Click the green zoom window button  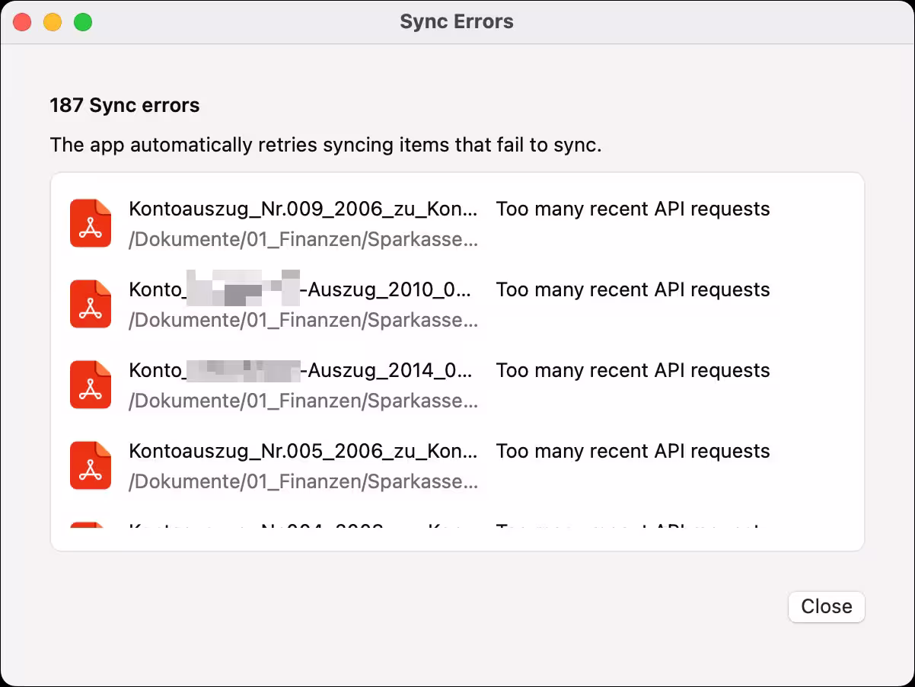[x=83, y=22]
